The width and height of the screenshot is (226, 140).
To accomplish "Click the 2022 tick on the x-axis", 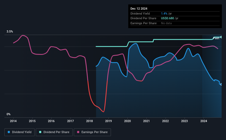I will pos(165,121).
